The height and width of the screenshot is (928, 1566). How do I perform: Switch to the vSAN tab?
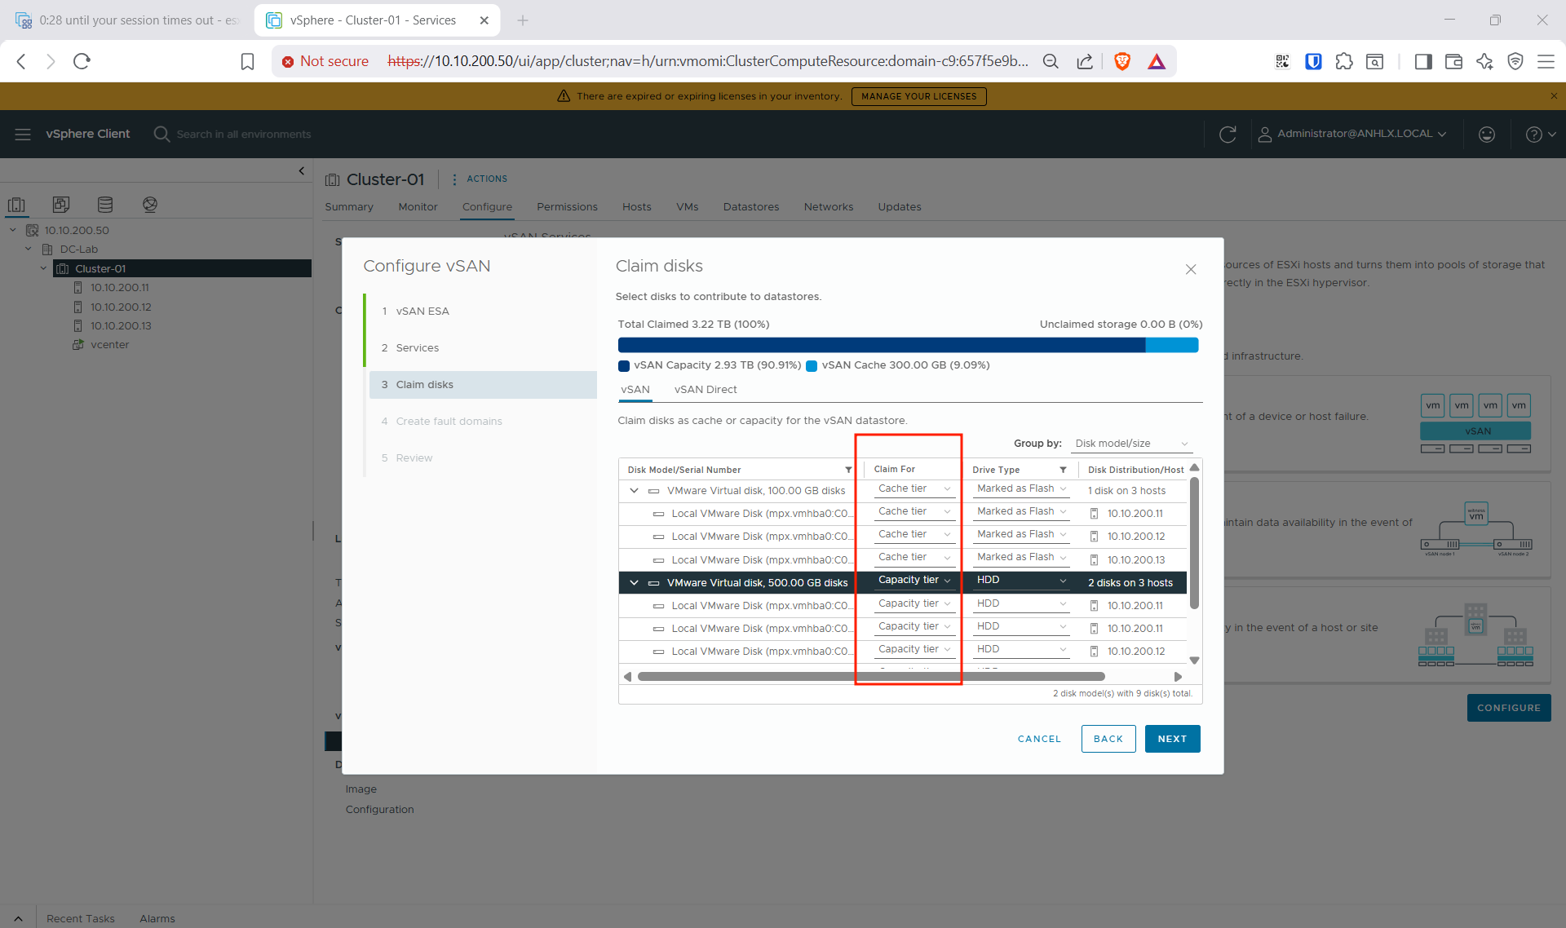pyautogui.click(x=635, y=390)
